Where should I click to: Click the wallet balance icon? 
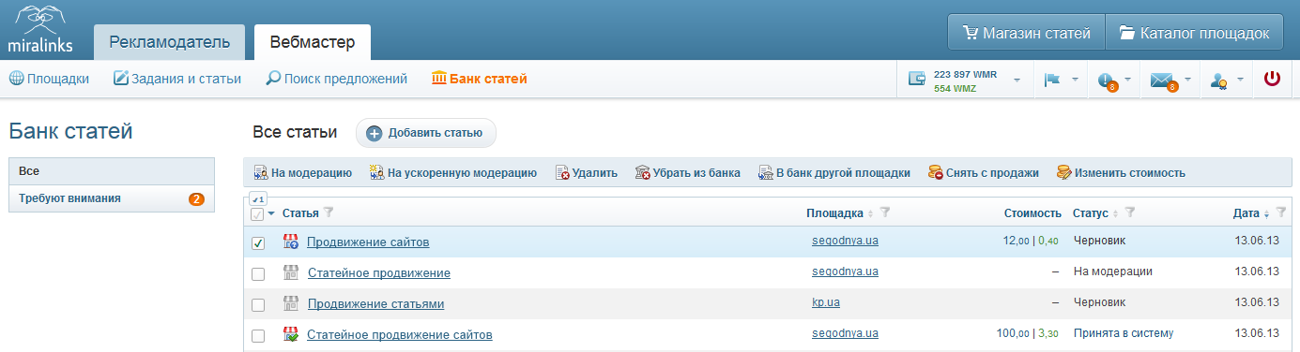pos(917,81)
